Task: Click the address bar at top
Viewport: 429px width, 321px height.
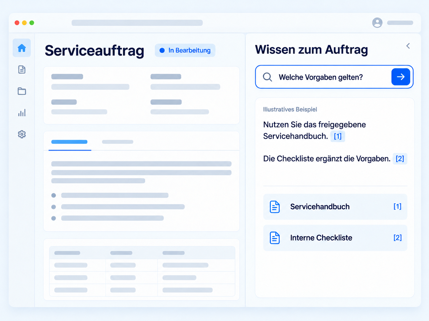Action: click(137, 23)
